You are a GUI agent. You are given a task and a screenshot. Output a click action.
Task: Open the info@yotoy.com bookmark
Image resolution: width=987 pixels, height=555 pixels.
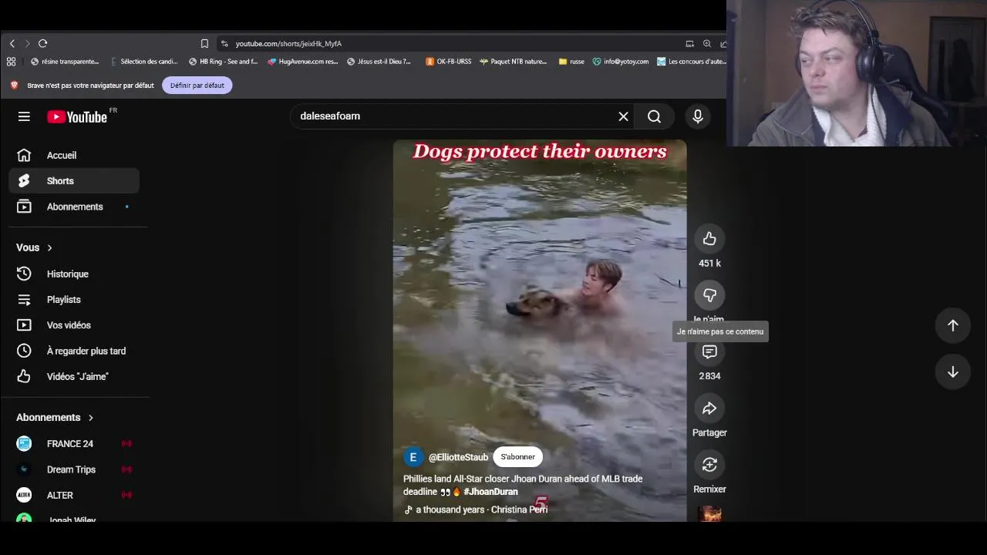(x=621, y=62)
